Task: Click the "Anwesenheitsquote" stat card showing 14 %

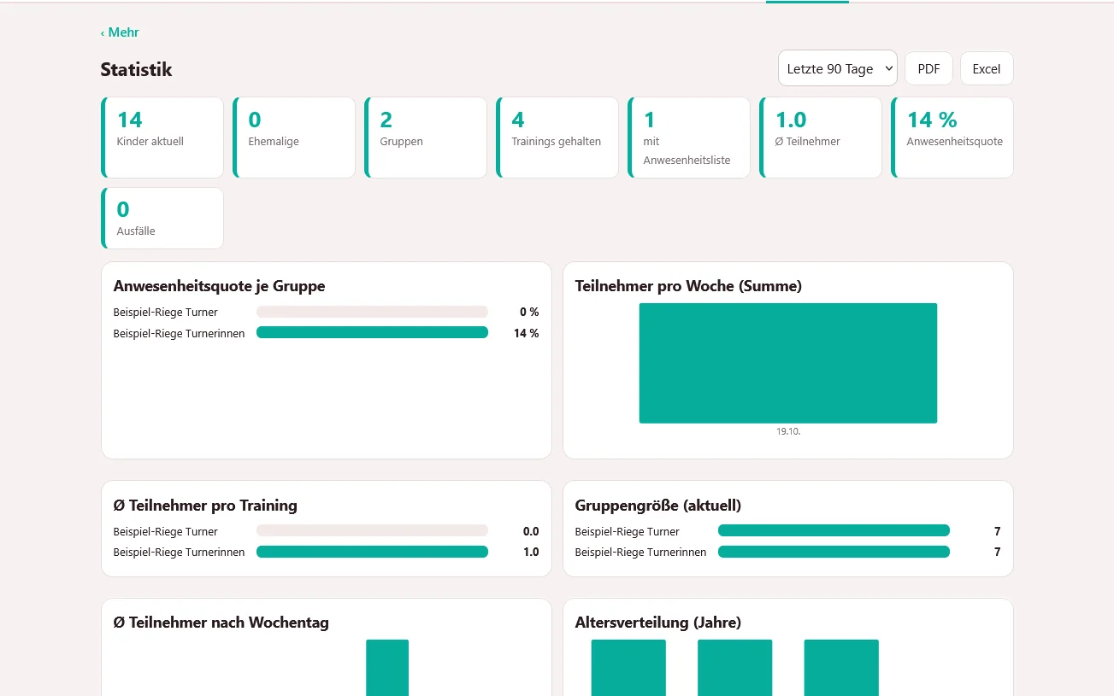Action: point(952,137)
